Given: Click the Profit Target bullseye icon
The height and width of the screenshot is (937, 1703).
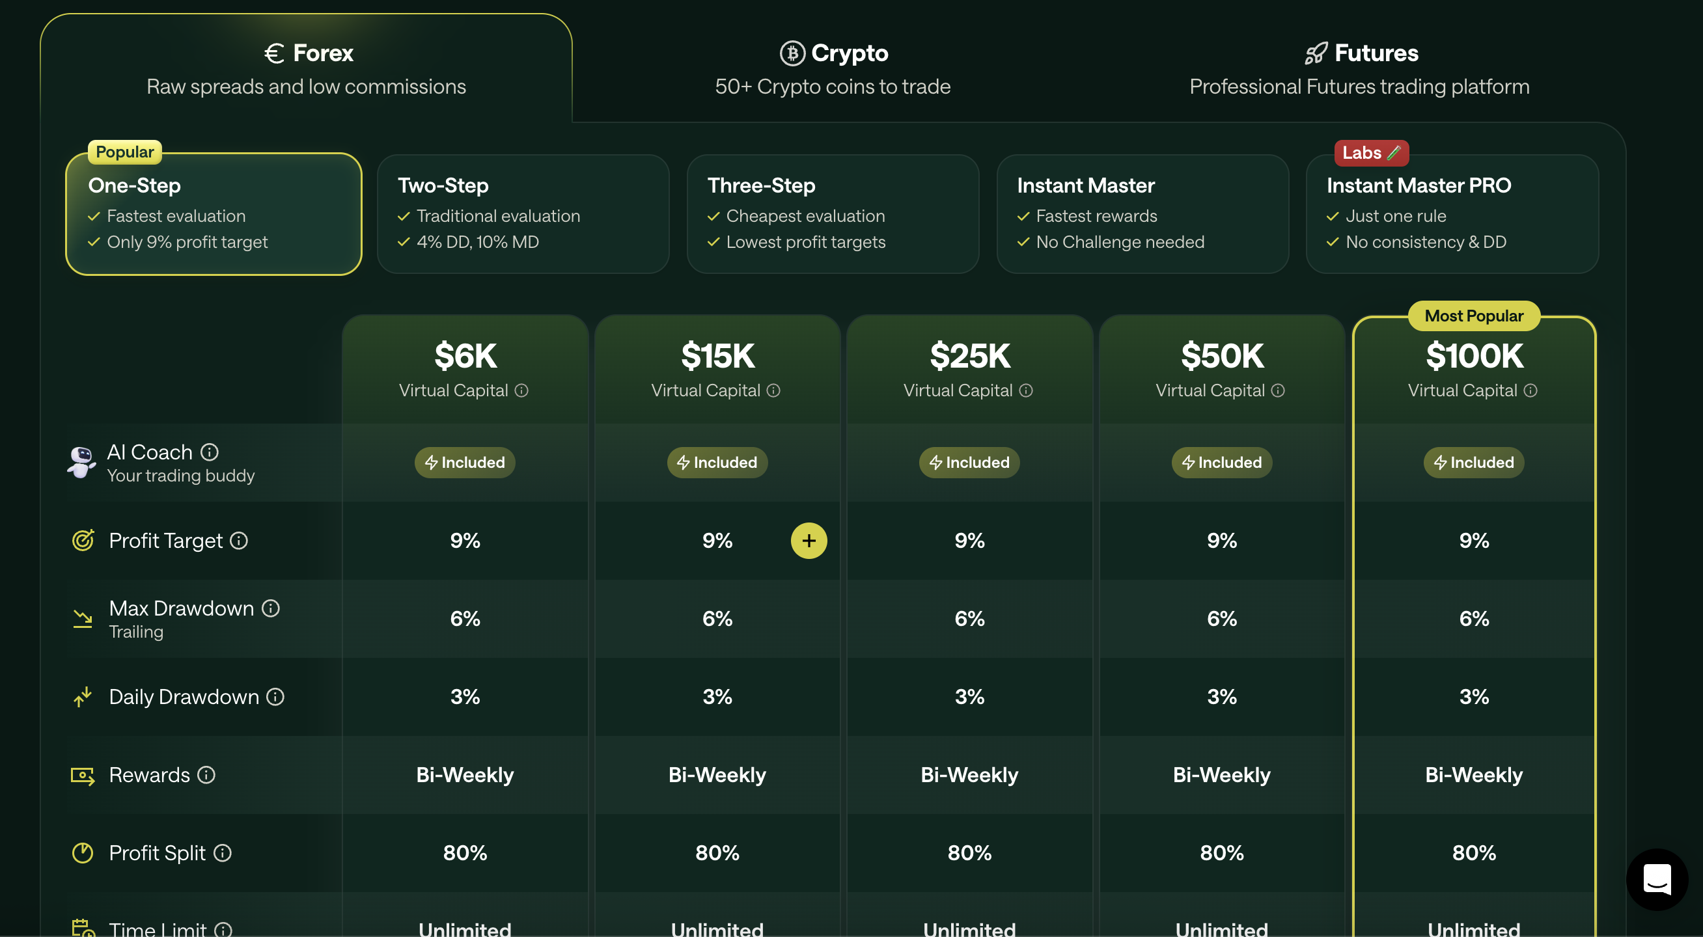Looking at the screenshot, I should [x=83, y=540].
